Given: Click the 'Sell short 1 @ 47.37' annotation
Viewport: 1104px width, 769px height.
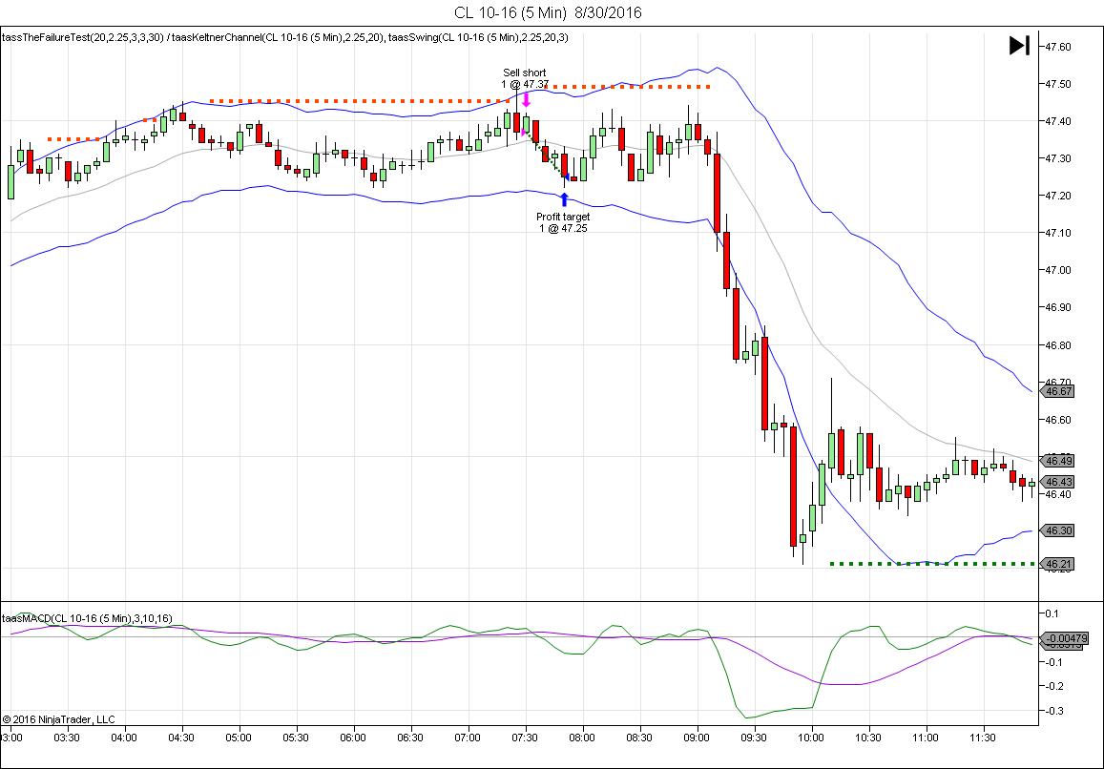Looking at the screenshot, I should (x=525, y=78).
